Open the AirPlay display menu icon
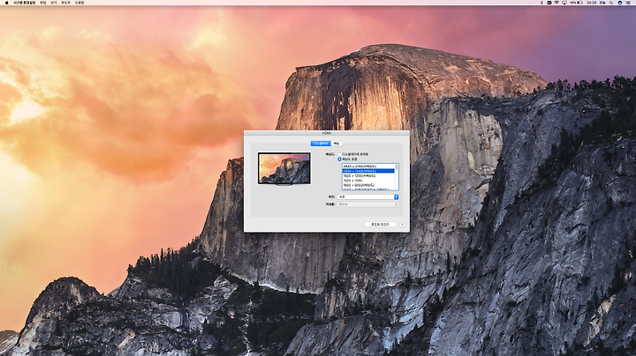This screenshot has width=636, height=356. 564,3
